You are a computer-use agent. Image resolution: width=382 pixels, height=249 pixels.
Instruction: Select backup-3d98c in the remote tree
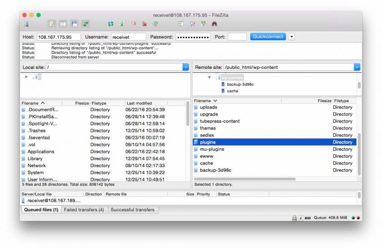[240, 84]
